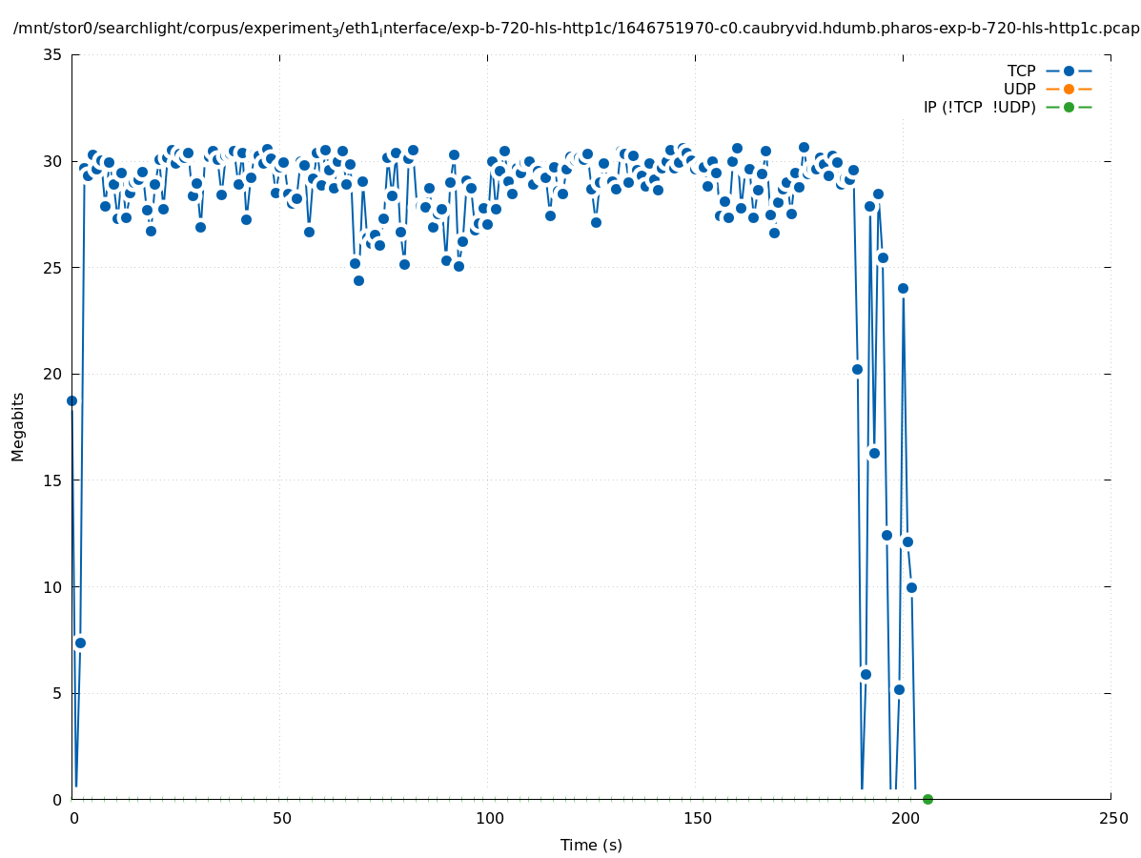The image size is (1141, 858).
Task: Click the 250 tick label on the x-axis
Action: (x=1112, y=819)
